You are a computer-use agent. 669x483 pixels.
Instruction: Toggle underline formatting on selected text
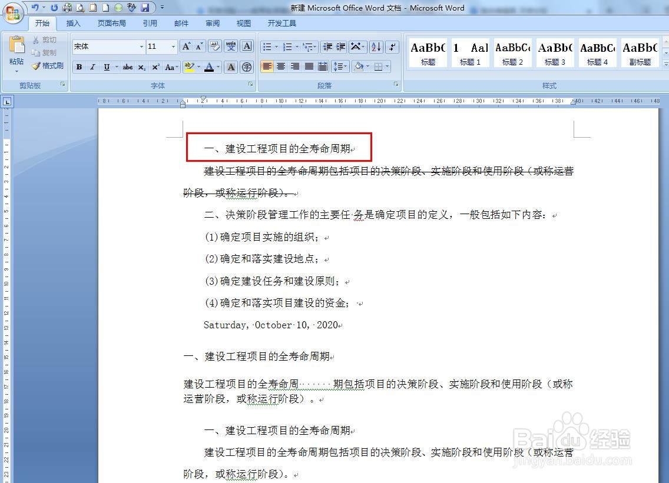click(107, 66)
